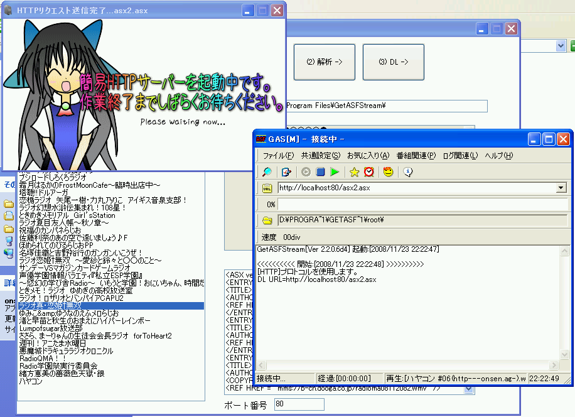Image resolution: width=575 pixels, height=417 pixels.
Task: Click the yellow ASF smiley face icon
Action: click(x=388, y=171)
